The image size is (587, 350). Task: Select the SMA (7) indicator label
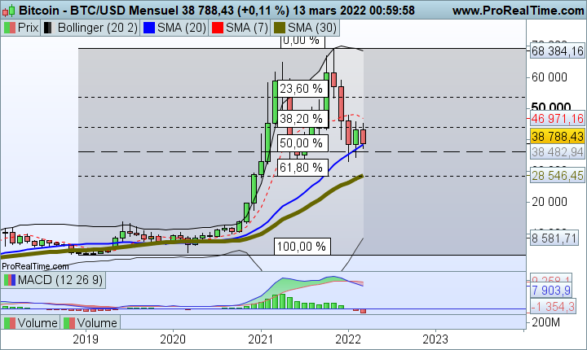click(247, 28)
